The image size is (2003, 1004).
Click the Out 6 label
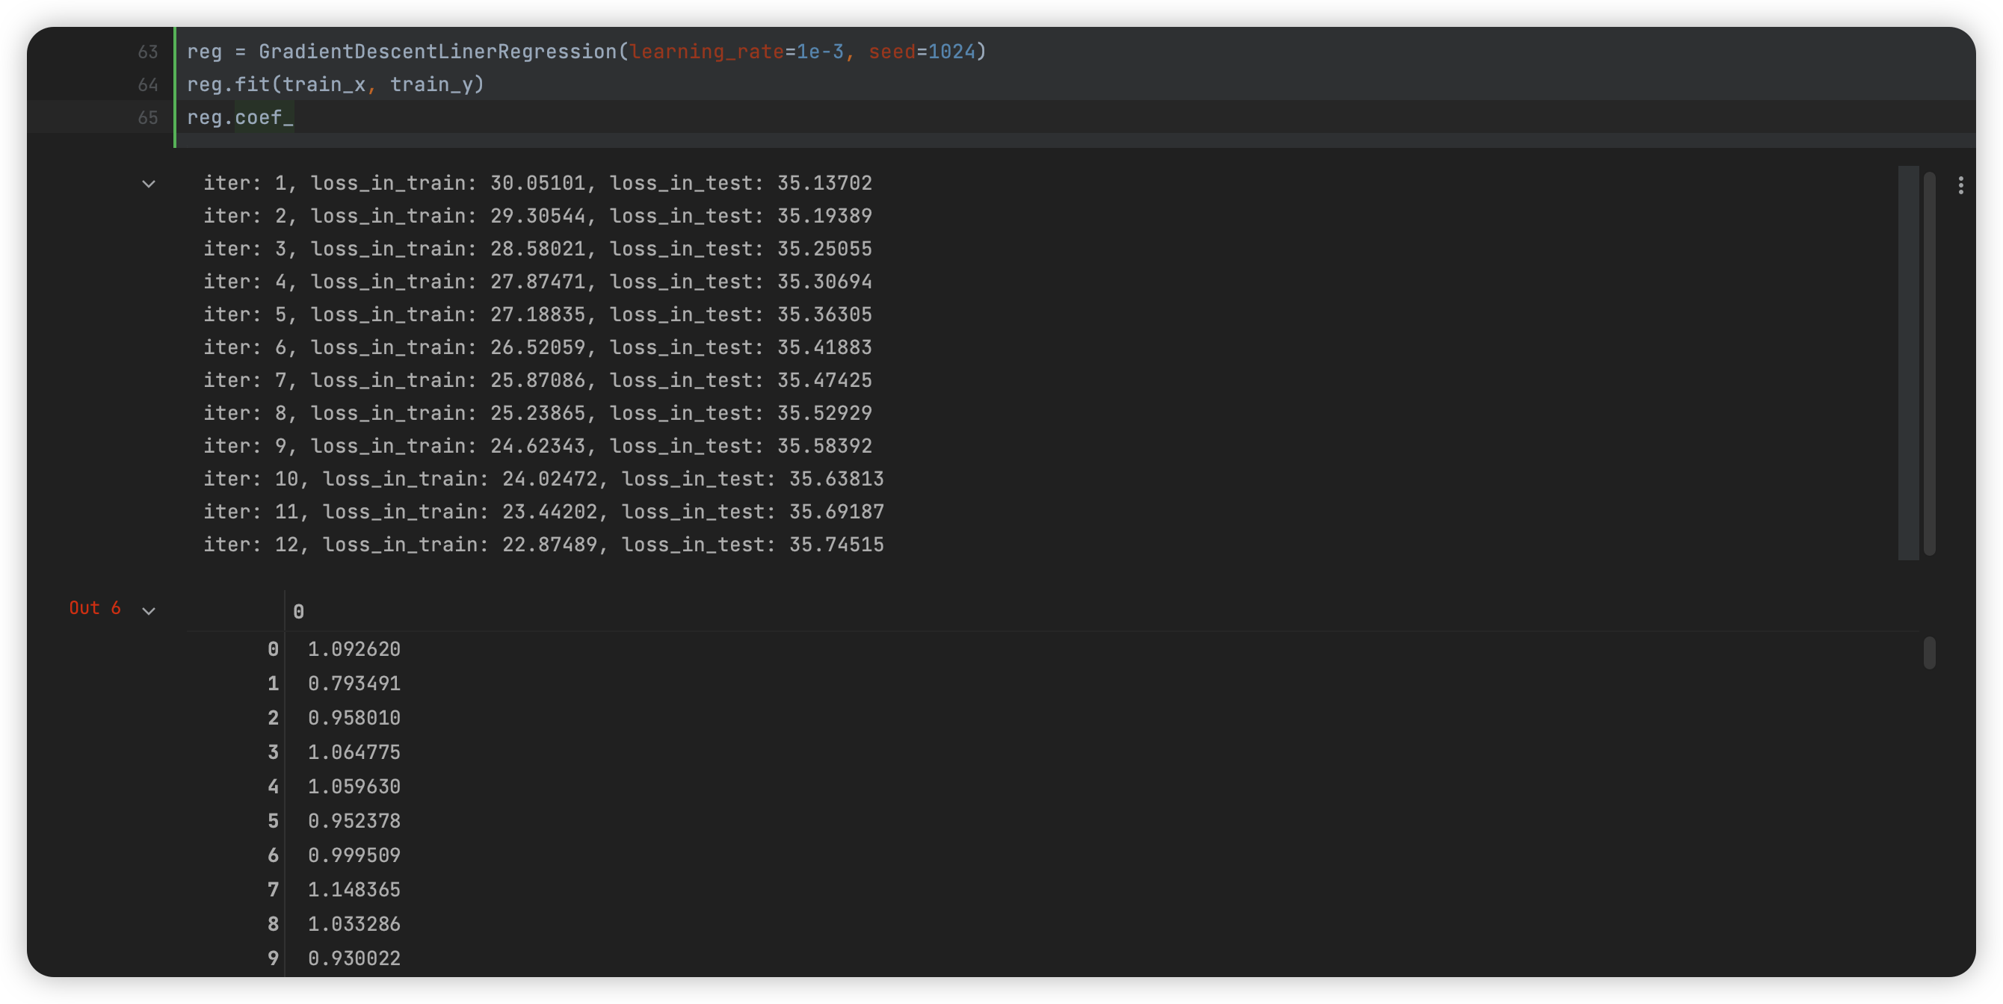95,607
